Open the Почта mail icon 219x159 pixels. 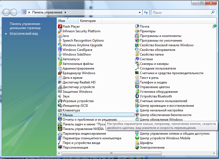coord(137,27)
